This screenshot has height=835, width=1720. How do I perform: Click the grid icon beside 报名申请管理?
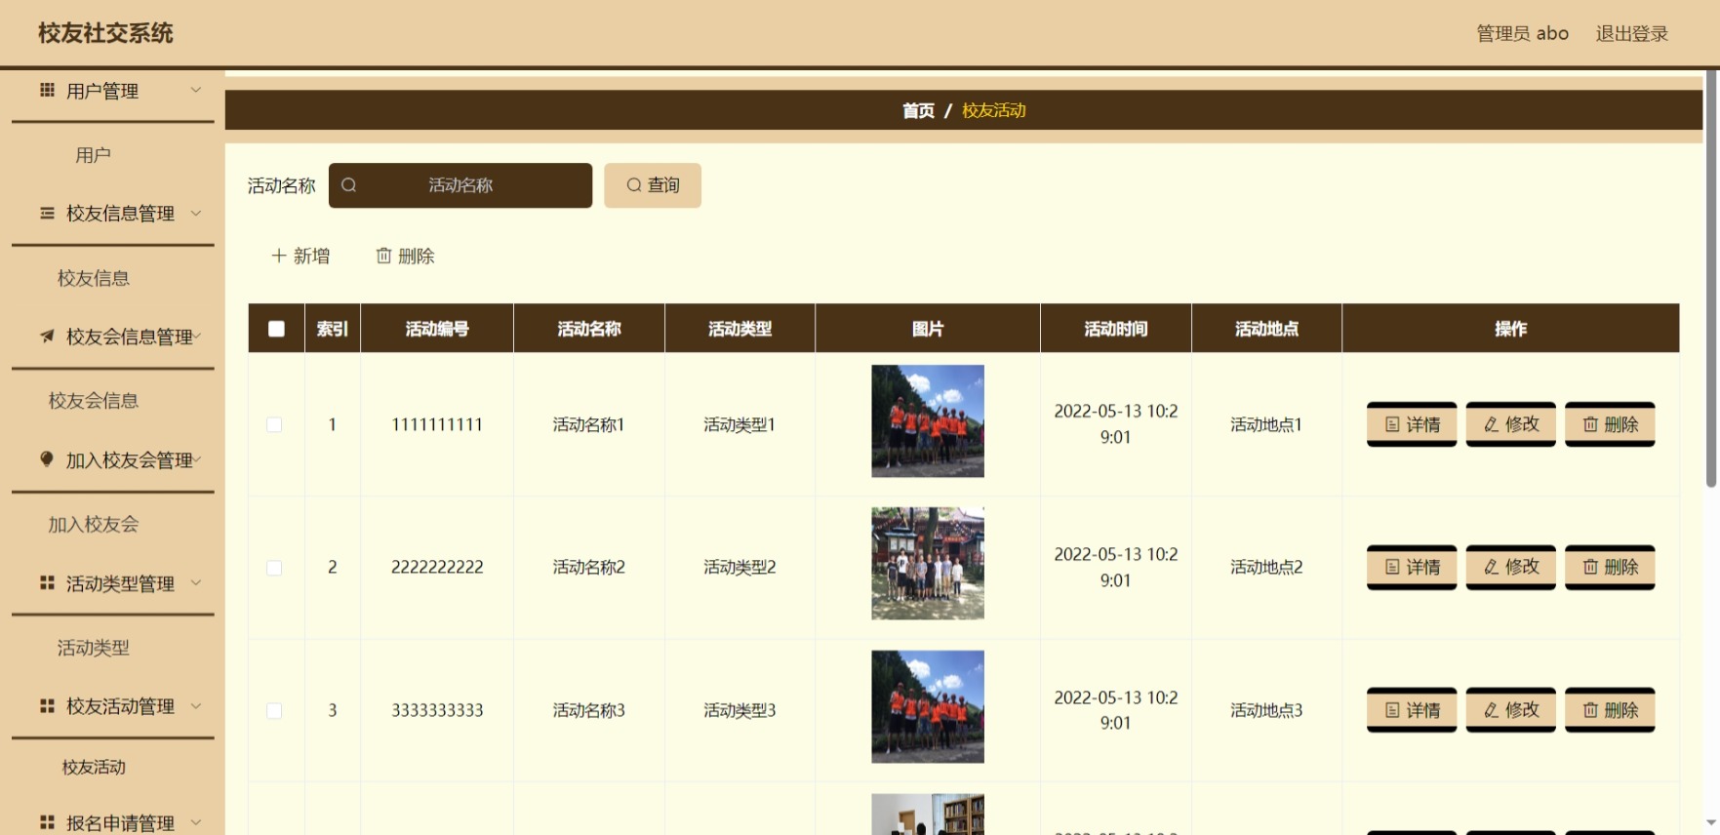tap(47, 823)
